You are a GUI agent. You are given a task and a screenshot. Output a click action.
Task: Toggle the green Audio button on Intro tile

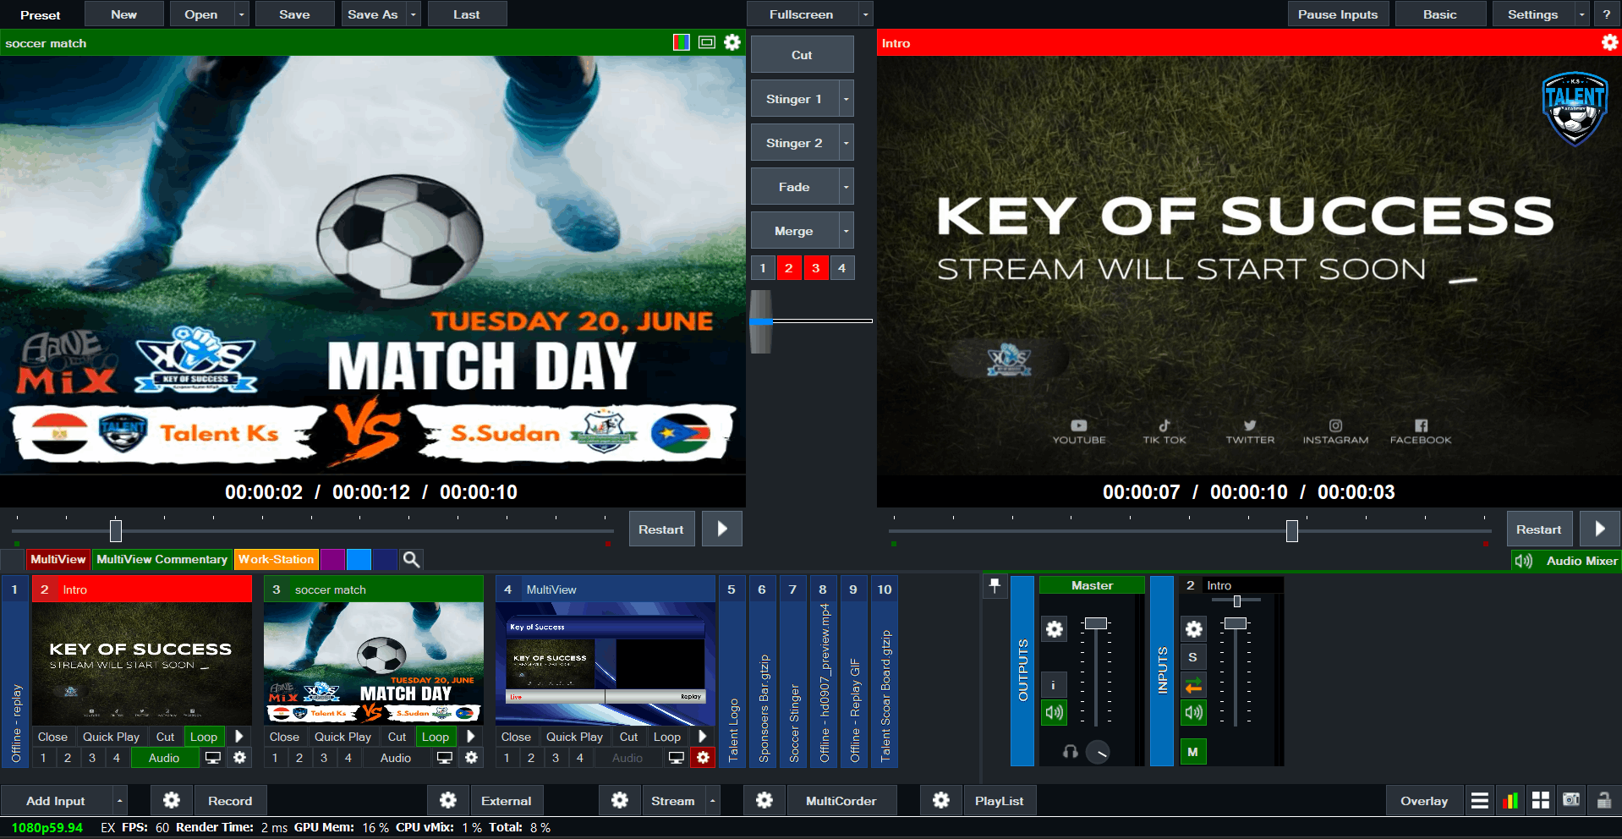point(164,758)
